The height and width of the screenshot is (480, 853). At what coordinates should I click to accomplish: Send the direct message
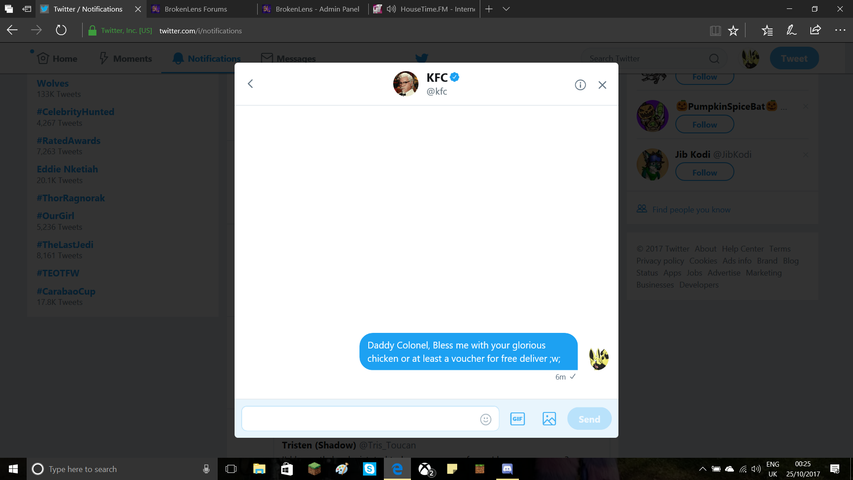(x=589, y=419)
